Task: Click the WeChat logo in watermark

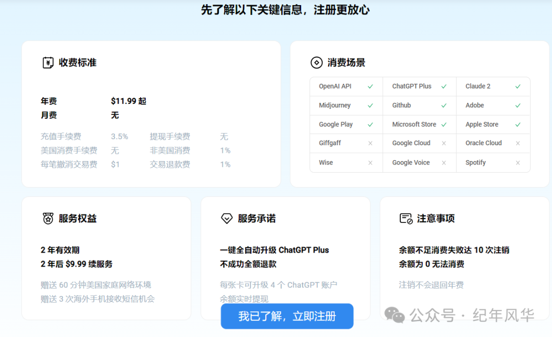Action: pyautogui.click(x=394, y=315)
